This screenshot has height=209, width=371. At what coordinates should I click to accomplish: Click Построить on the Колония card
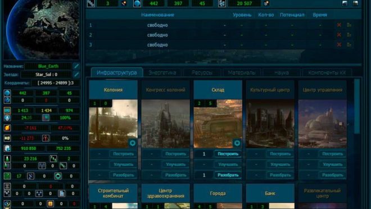124,154
